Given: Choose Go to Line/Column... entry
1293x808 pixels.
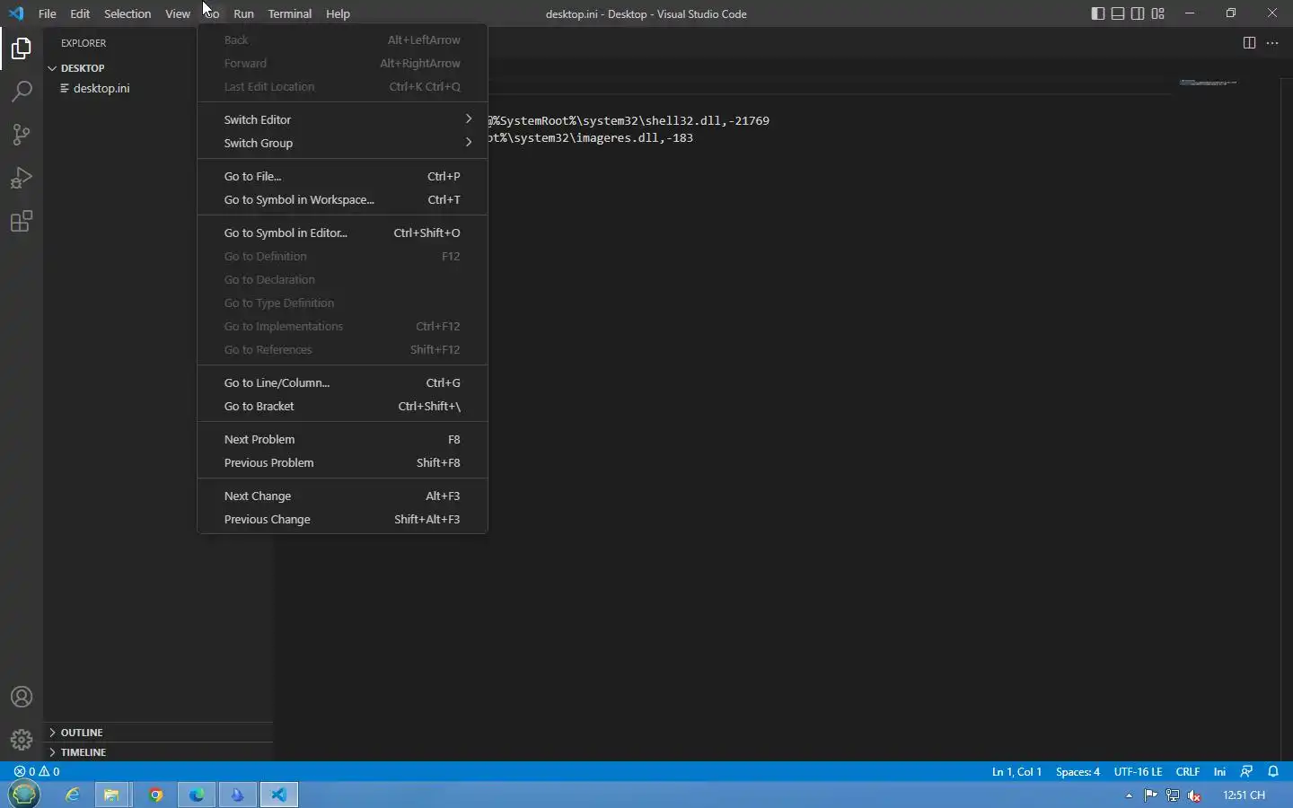Looking at the screenshot, I should [342, 382].
